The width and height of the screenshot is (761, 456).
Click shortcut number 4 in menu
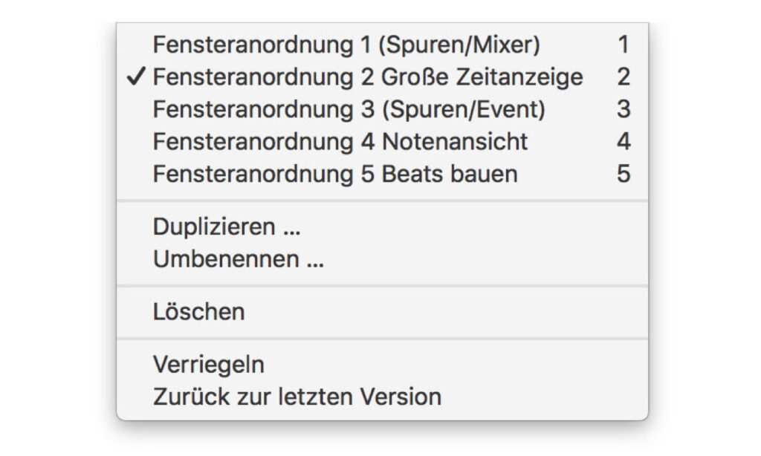pos(624,142)
